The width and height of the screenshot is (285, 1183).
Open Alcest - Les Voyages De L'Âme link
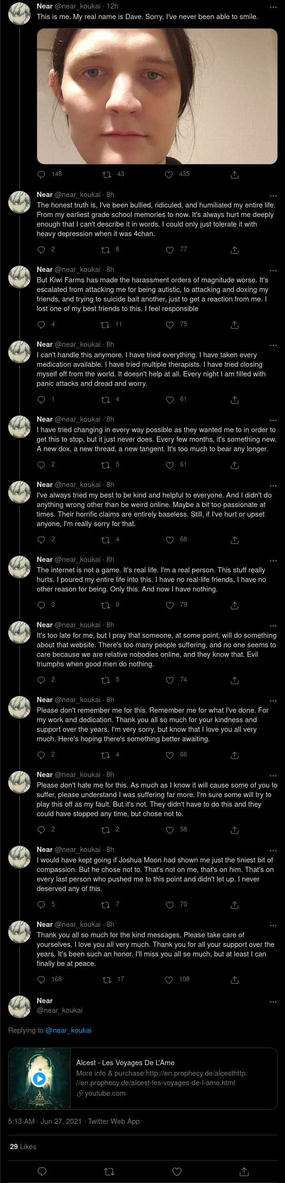pos(125,1063)
